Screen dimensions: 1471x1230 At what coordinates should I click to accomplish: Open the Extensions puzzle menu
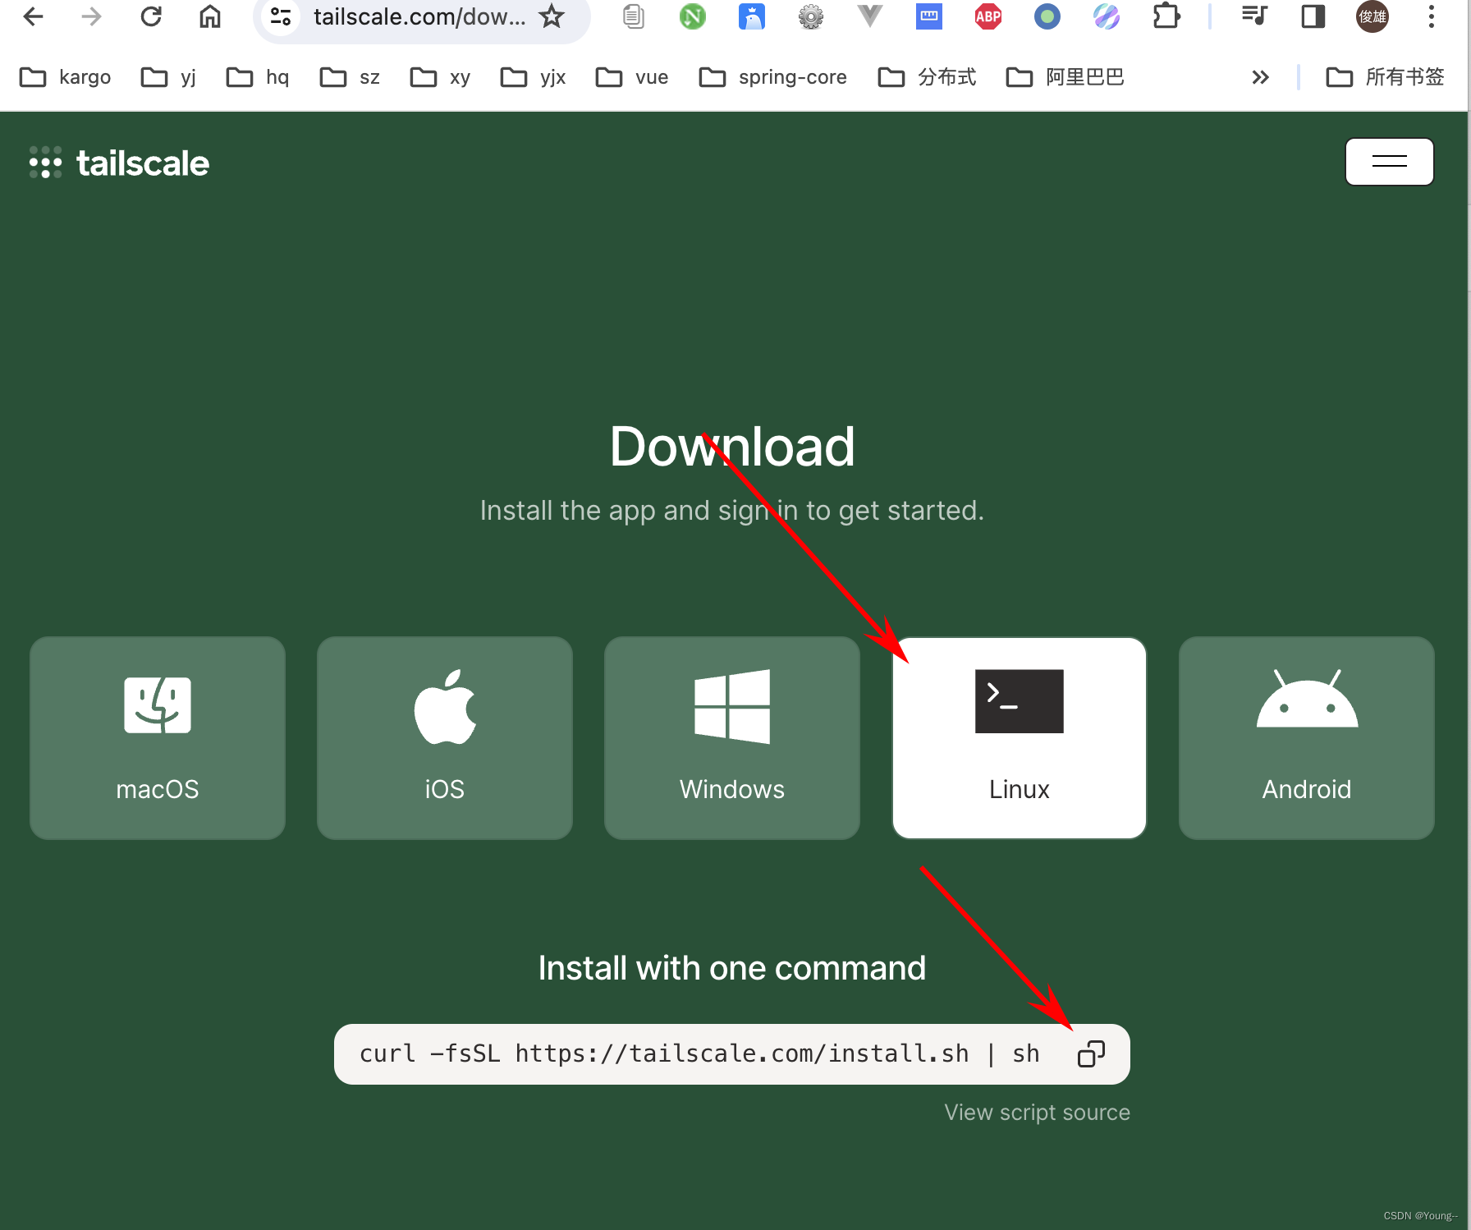(x=1166, y=16)
